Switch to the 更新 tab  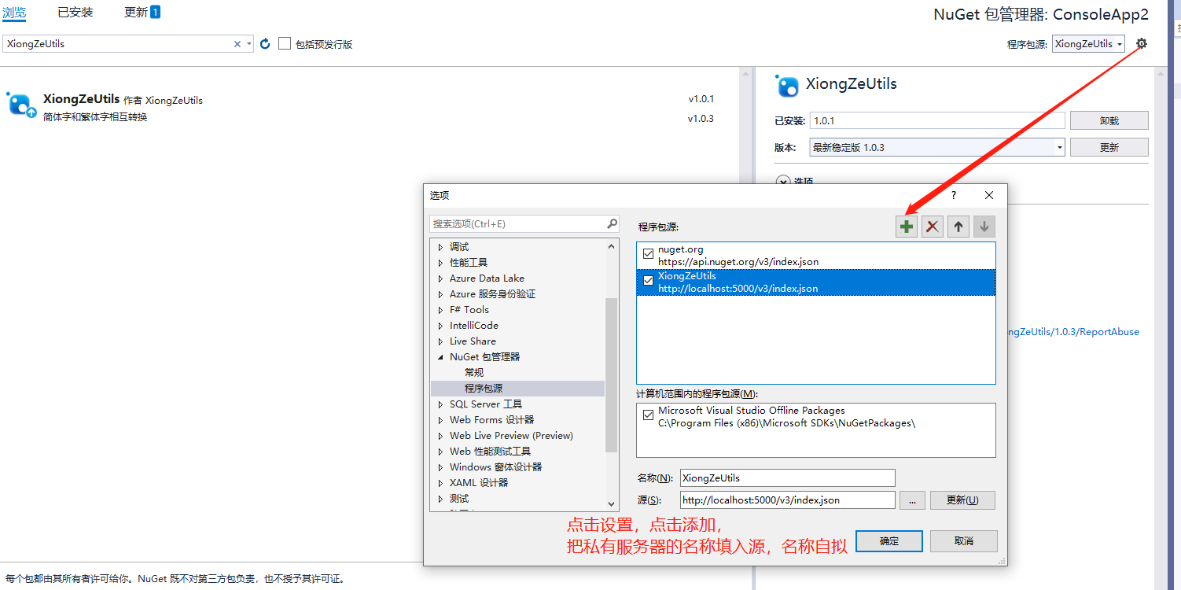click(x=142, y=12)
